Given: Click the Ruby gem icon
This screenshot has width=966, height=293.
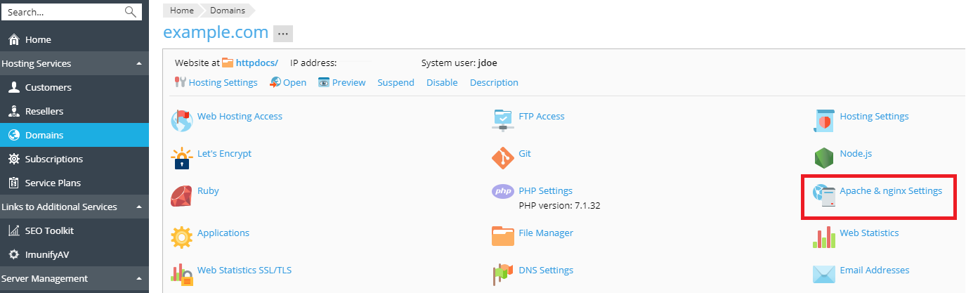Looking at the screenshot, I should pos(181,195).
